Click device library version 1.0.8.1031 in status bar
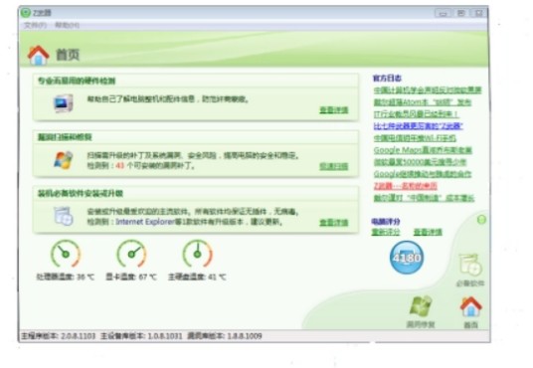 click(x=141, y=336)
